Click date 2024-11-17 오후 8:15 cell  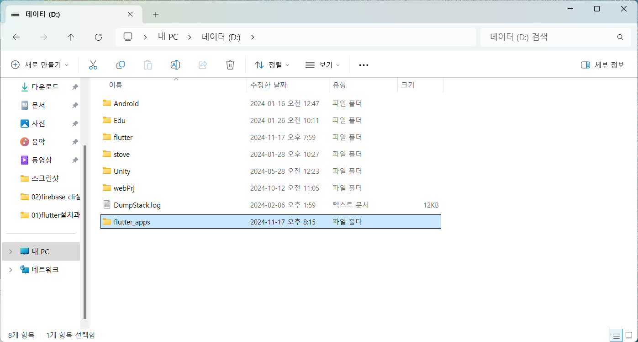pyautogui.click(x=283, y=222)
